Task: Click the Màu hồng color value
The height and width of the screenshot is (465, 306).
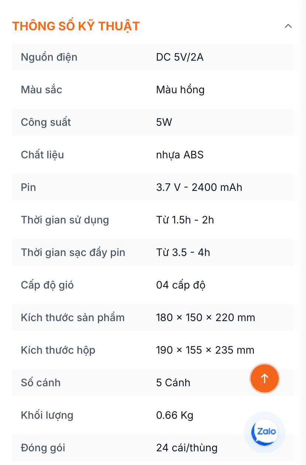Action: click(x=180, y=90)
